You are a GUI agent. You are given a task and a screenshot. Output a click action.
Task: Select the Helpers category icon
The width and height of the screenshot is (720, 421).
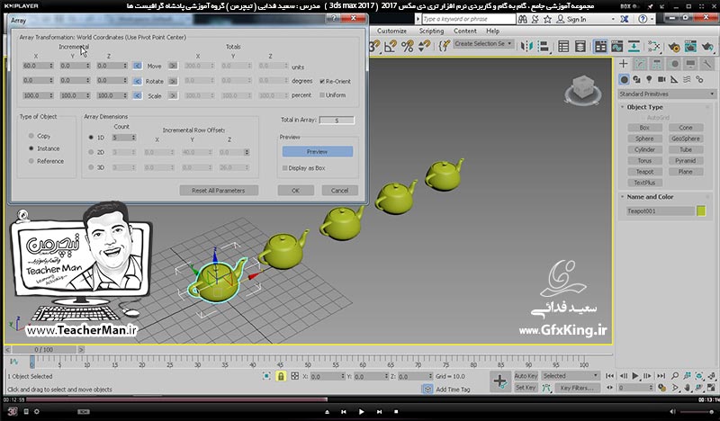pos(674,79)
